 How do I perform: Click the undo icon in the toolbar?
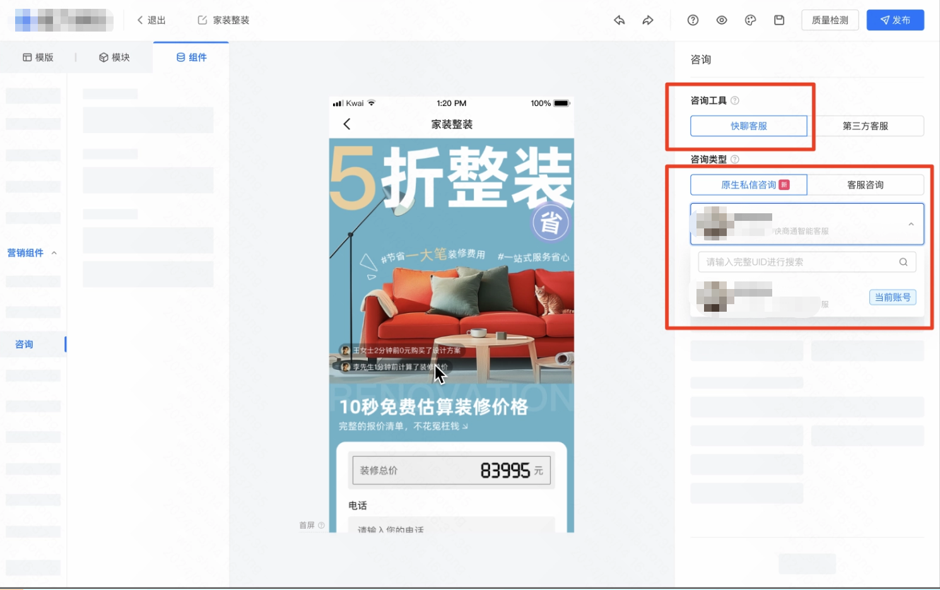tap(619, 20)
